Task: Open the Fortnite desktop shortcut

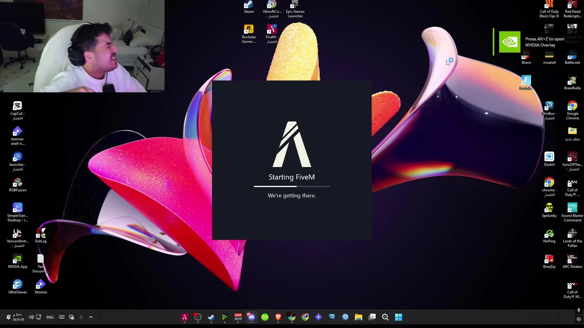Action: coord(526,83)
